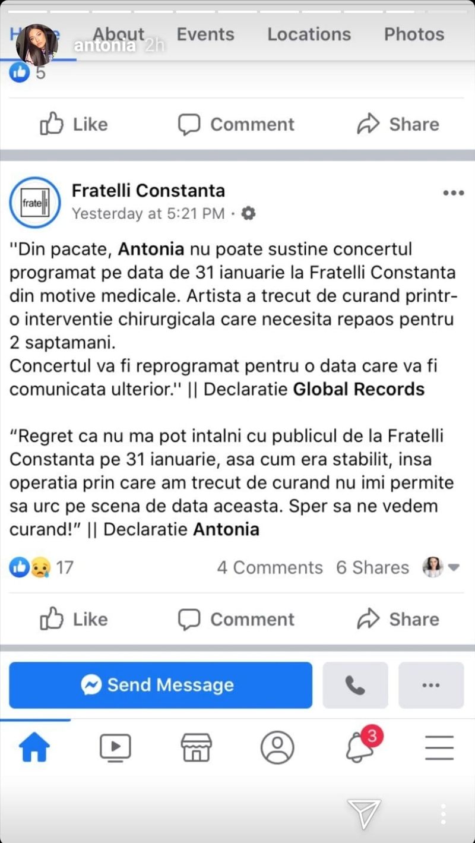Share the Fratelli Constanta post
475x843 pixels.
pos(398,619)
